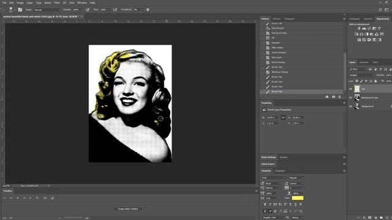Add Brightness/Contrast adjustment icon
The image size is (392, 220).
point(359,29)
